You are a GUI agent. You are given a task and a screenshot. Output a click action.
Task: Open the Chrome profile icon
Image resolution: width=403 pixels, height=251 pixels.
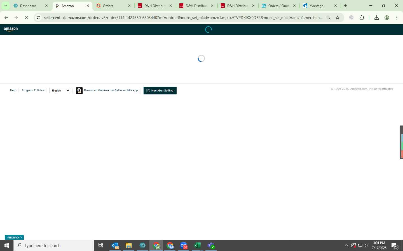pos(387,18)
